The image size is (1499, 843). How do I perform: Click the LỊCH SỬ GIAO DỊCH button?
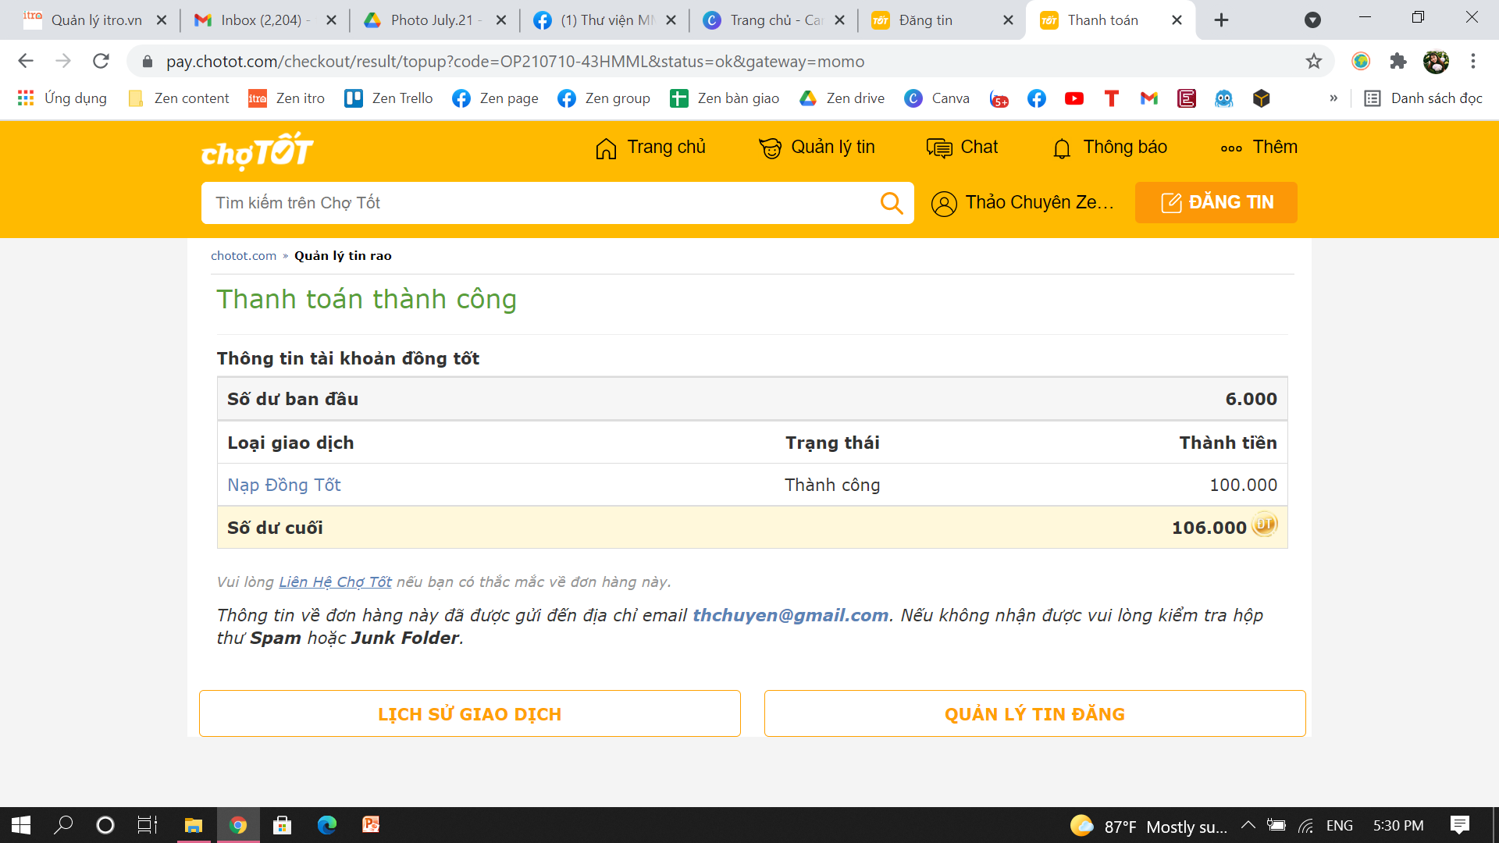pos(469,713)
